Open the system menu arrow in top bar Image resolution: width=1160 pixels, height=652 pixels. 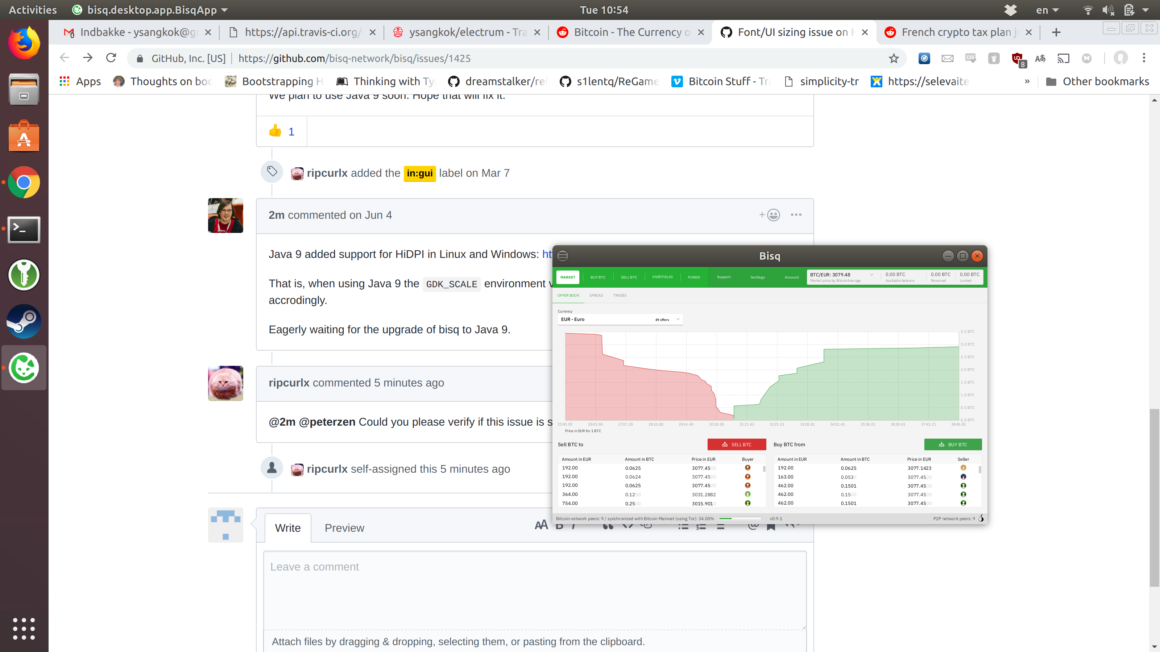[x=1145, y=10]
